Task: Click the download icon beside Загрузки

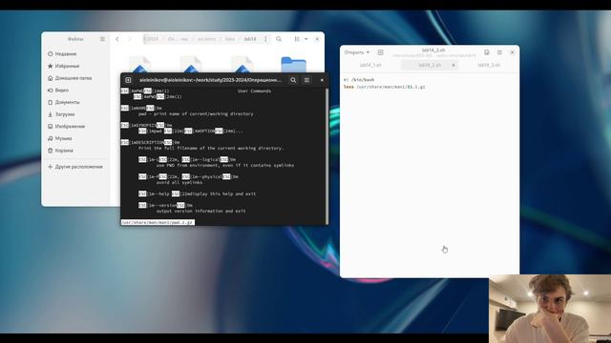Action: click(51, 114)
